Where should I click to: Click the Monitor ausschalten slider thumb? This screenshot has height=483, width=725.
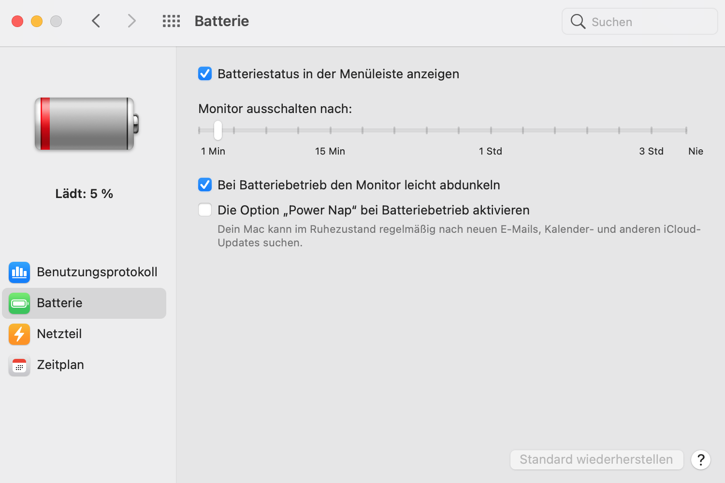(218, 130)
